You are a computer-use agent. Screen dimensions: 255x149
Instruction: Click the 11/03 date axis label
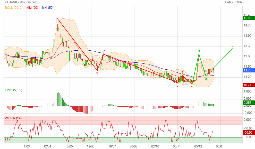coord(26,146)
